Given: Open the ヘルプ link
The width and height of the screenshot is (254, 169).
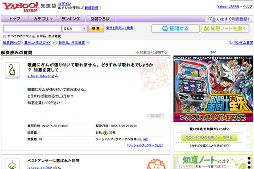Looking at the screenshot, I should pos(247,7).
